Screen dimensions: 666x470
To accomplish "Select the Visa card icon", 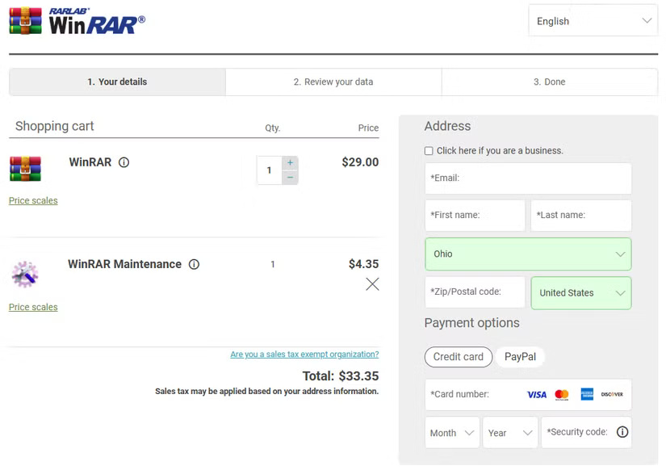I will point(535,394).
